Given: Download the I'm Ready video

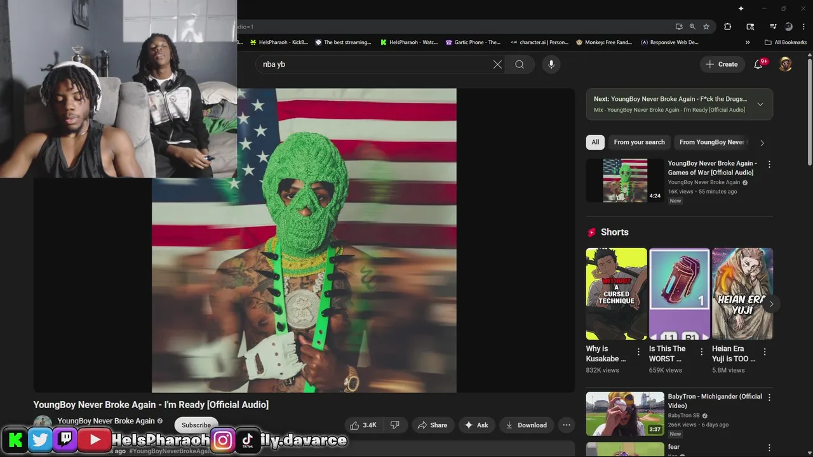Looking at the screenshot, I should tap(526, 425).
